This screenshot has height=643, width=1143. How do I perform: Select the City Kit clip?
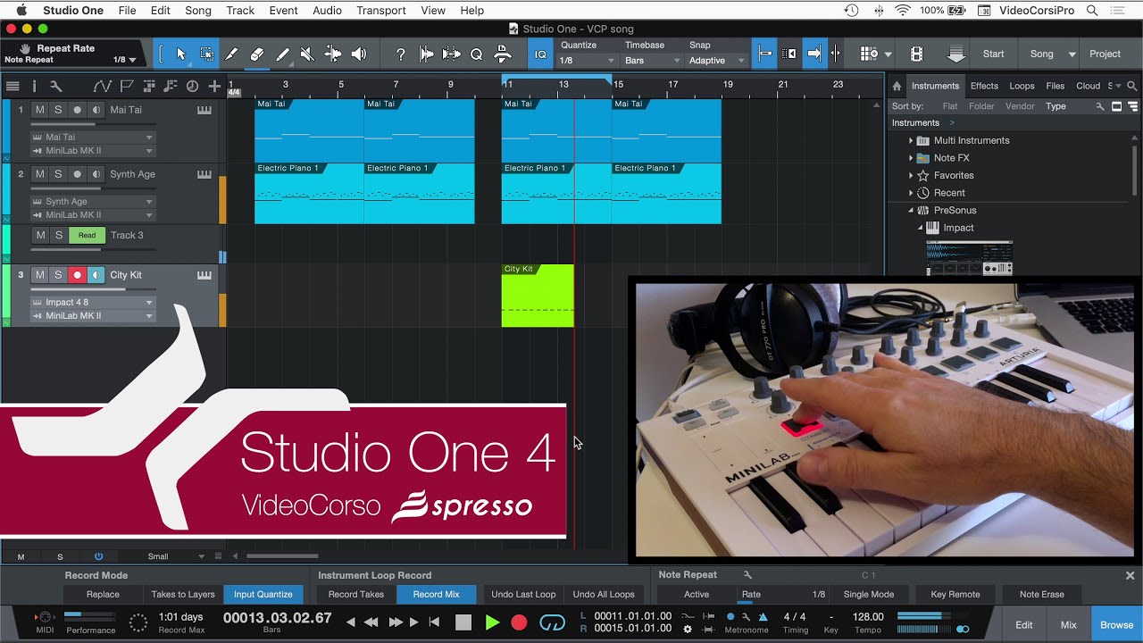point(538,296)
